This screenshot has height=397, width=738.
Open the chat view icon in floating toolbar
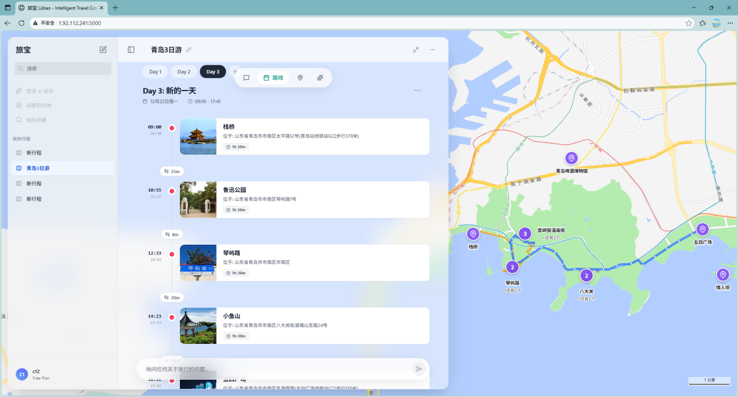click(x=246, y=78)
